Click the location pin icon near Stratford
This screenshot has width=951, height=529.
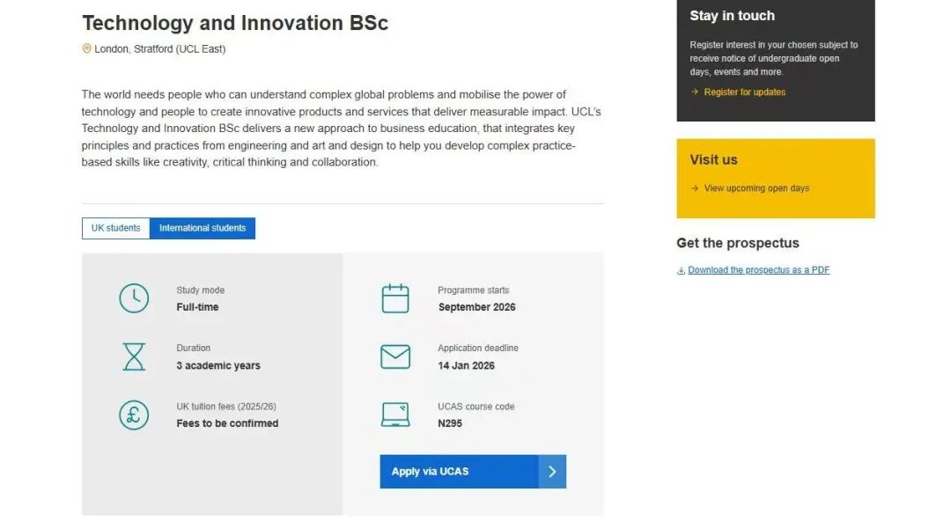pyautogui.click(x=86, y=49)
